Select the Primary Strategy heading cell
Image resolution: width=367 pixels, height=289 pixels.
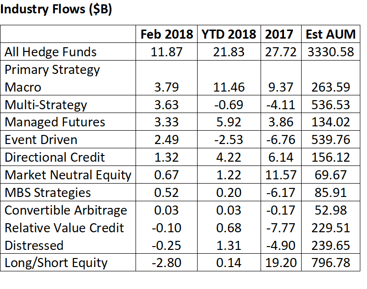(x=52, y=70)
